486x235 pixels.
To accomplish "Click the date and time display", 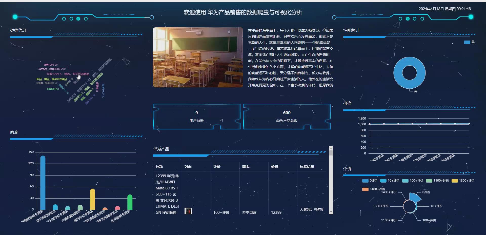I will click(x=445, y=9).
